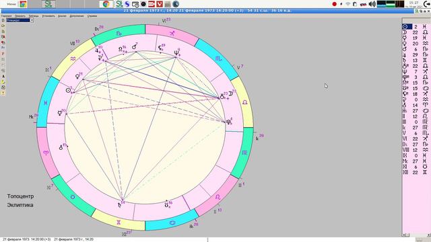431x242 pixels.
Task: Click the right arrow of the table scrollbar
Action: click(429, 235)
